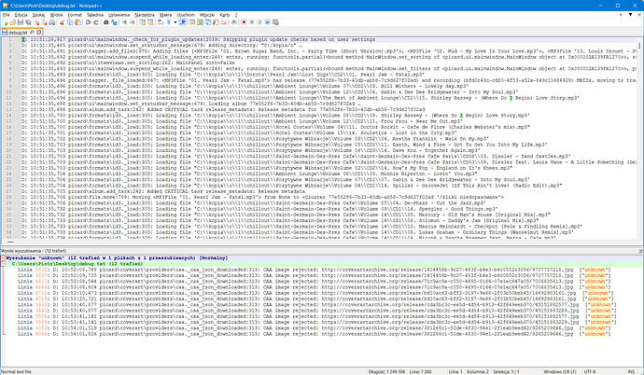Click editor horizontal scrollbar
Screen dimensions: 644x375
[x=320, y=242]
